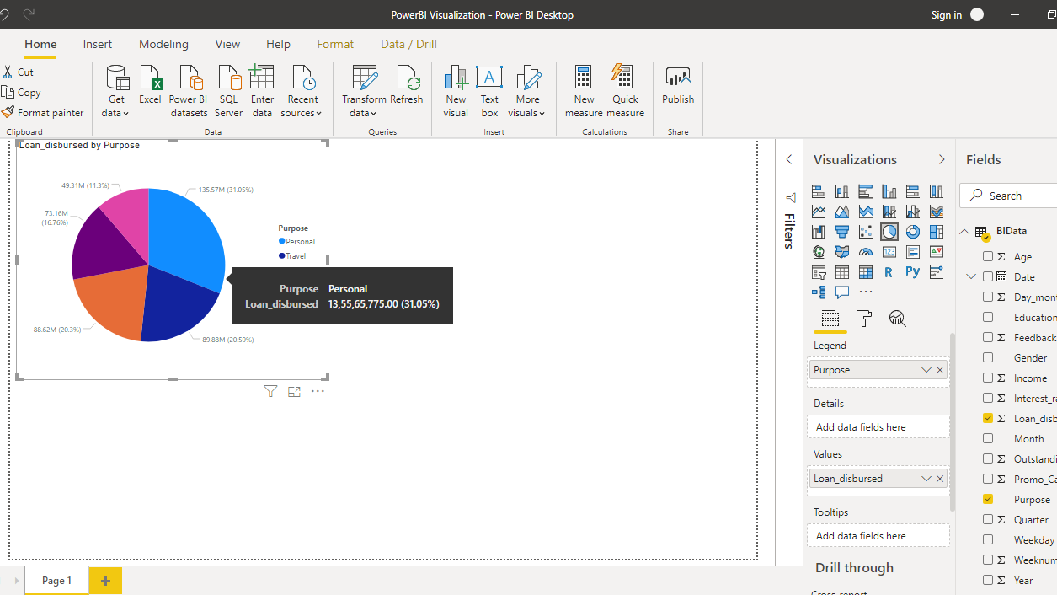This screenshot has height=595, width=1057.
Task: Insert a New visual
Action: point(456,91)
